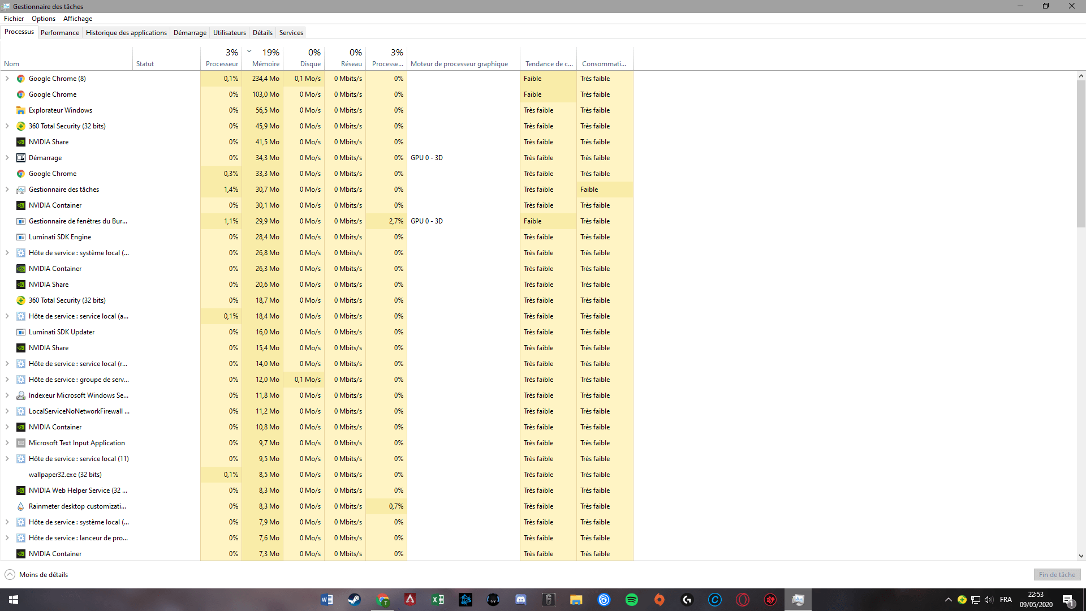This screenshot has height=611, width=1086.
Task: Open the Options menu
Action: [x=43, y=19]
